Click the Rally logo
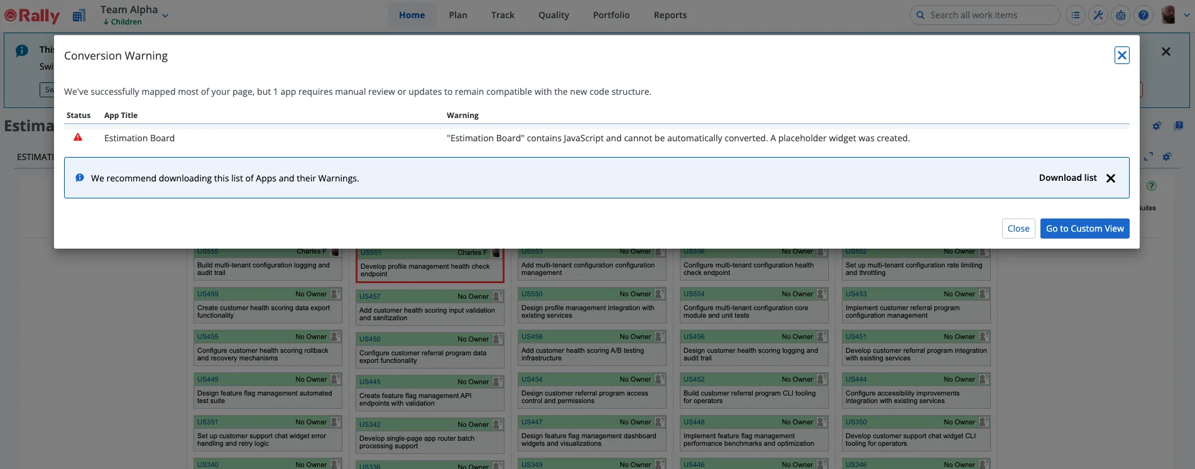The height and width of the screenshot is (469, 1195). (32, 15)
